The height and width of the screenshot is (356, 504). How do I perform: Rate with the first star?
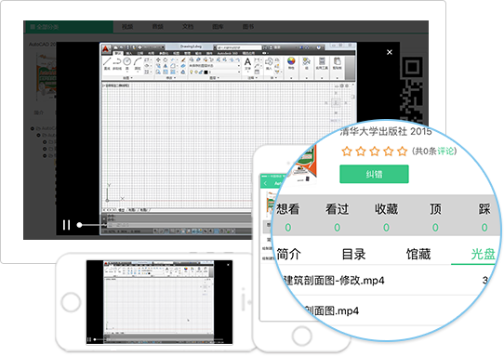[x=347, y=151]
